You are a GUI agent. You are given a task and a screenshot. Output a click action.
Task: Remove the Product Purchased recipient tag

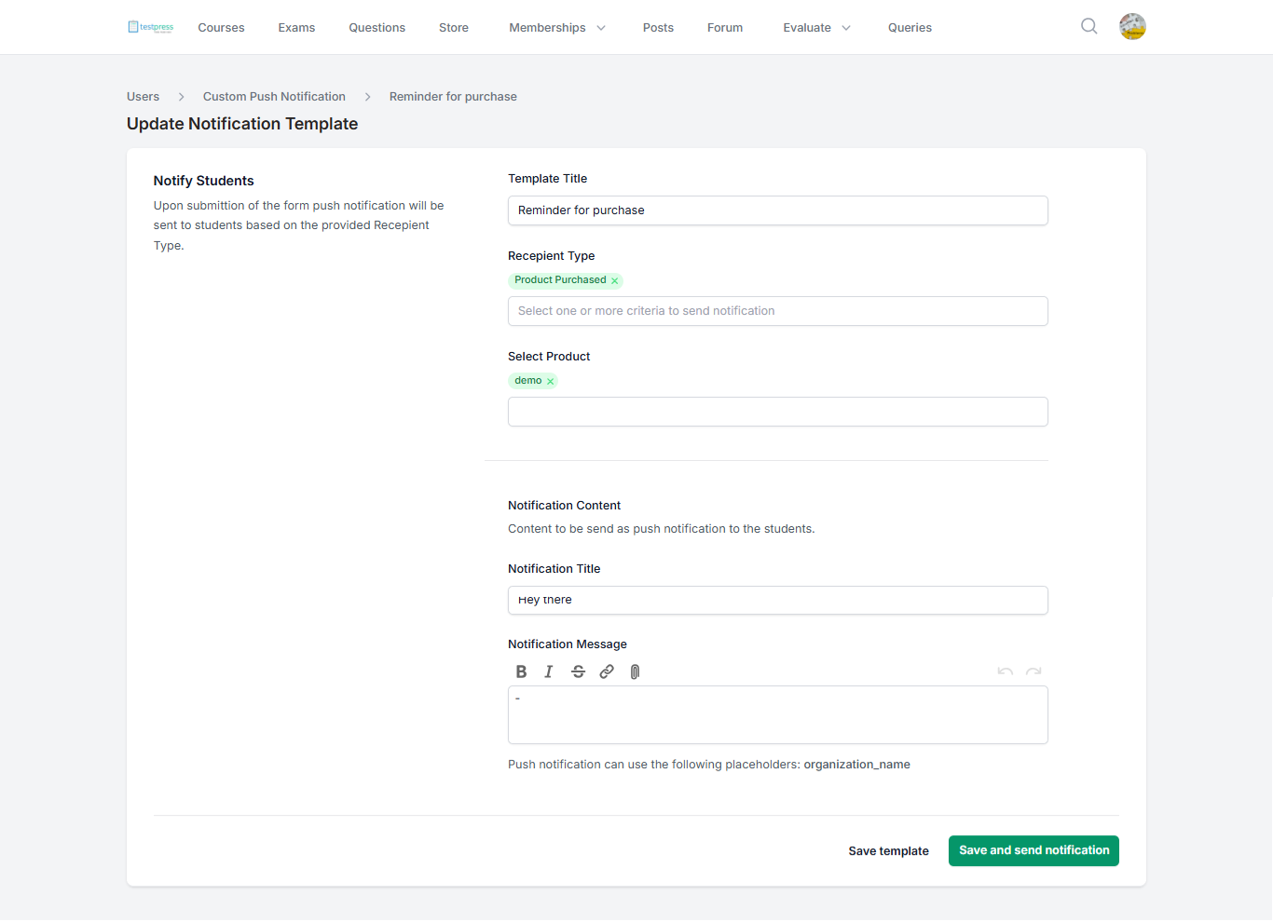615,280
